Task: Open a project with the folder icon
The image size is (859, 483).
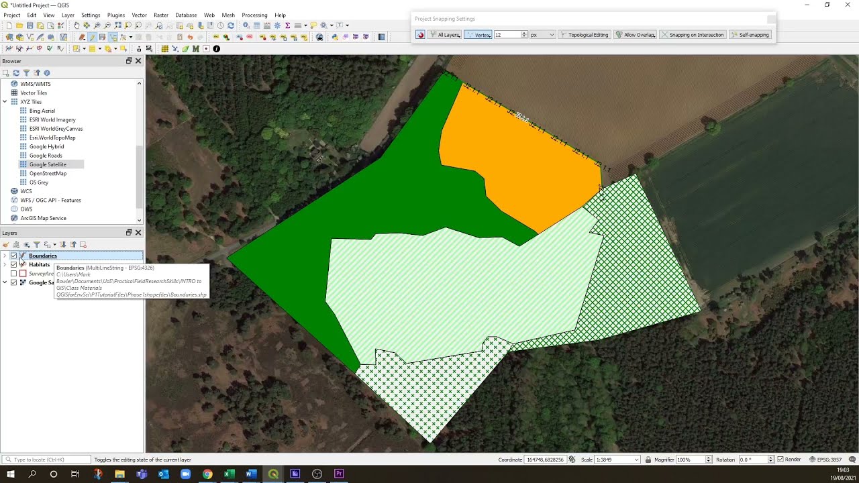Action: pyautogui.click(x=19, y=25)
